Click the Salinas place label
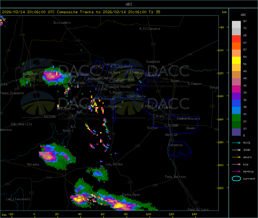 [50, 116]
